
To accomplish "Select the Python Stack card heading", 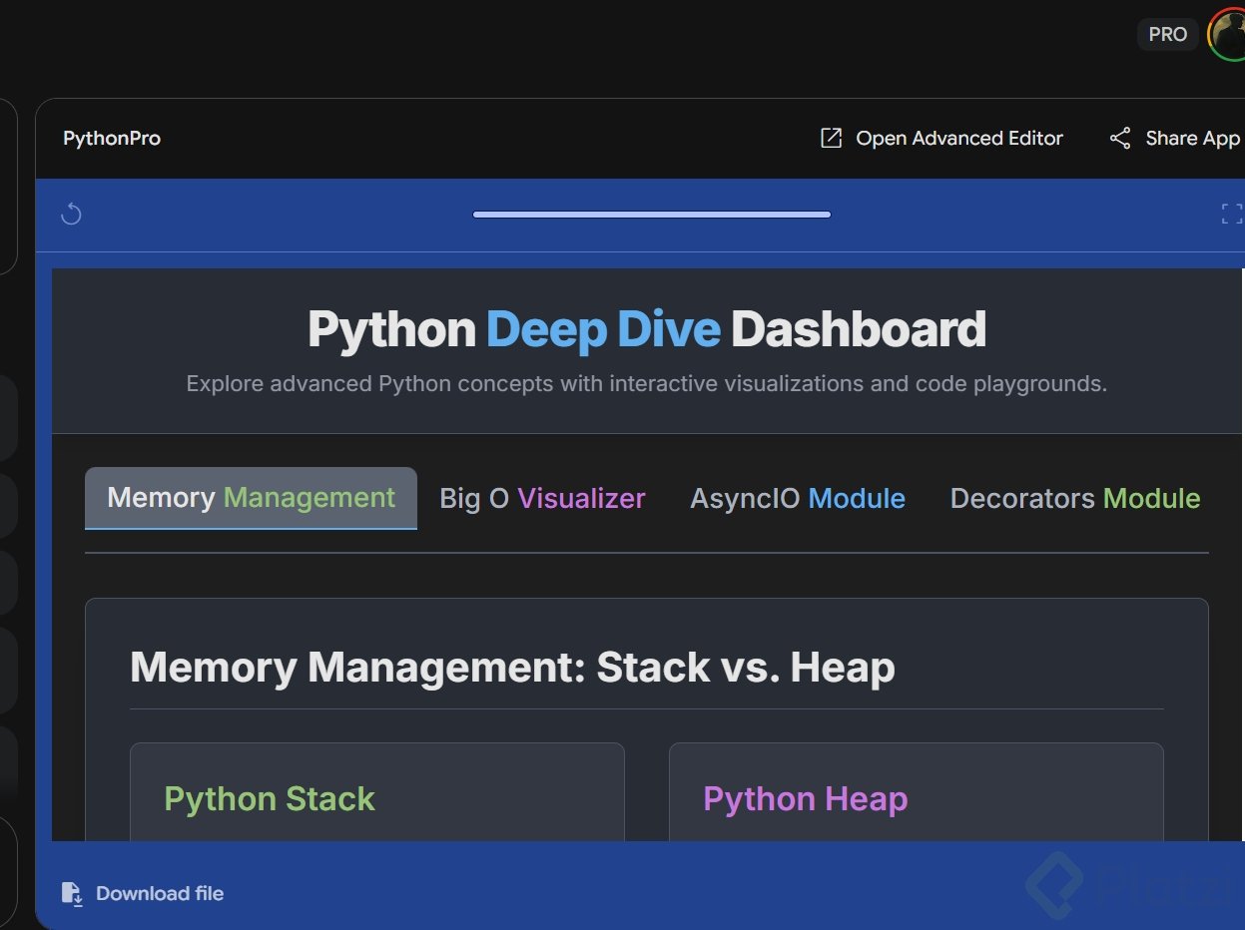I will coord(270,799).
